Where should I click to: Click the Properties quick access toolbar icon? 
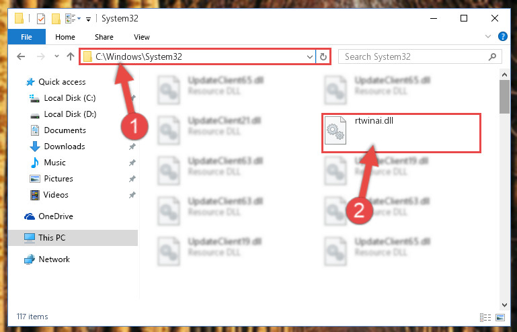tap(41, 18)
